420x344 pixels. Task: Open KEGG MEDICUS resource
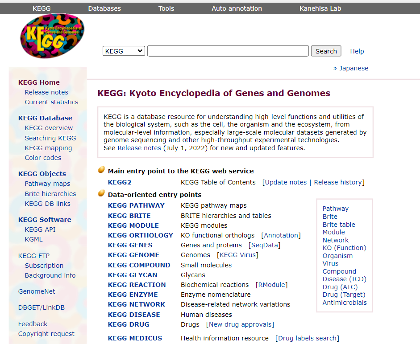point(135,338)
